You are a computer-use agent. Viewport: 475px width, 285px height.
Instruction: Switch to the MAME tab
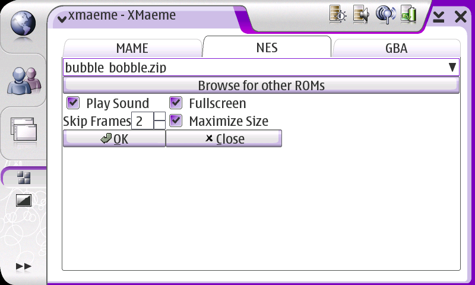[132, 48]
